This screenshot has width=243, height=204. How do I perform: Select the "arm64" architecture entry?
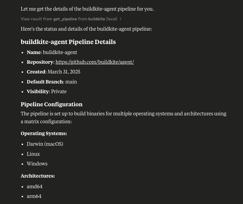pyautogui.click(x=34, y=196)
